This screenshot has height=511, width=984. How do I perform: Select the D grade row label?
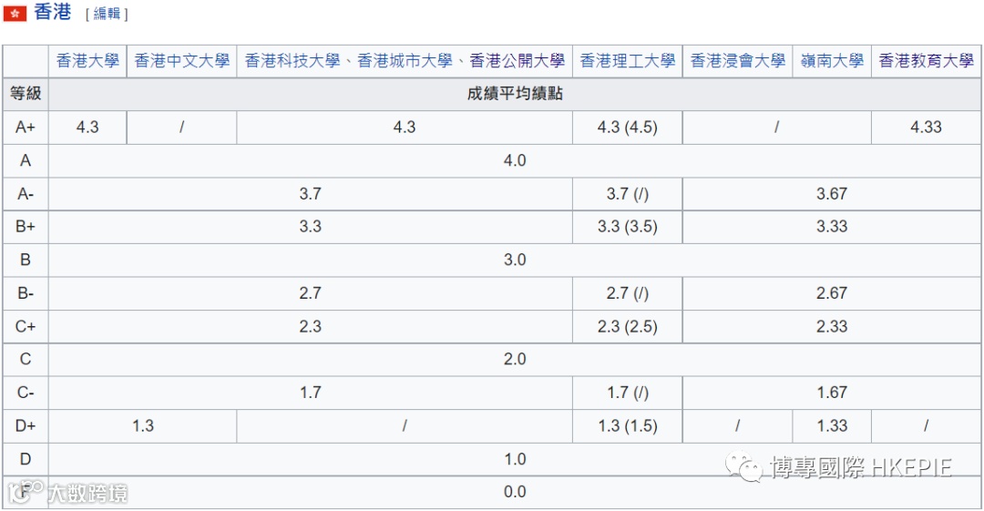pos(26,459)
